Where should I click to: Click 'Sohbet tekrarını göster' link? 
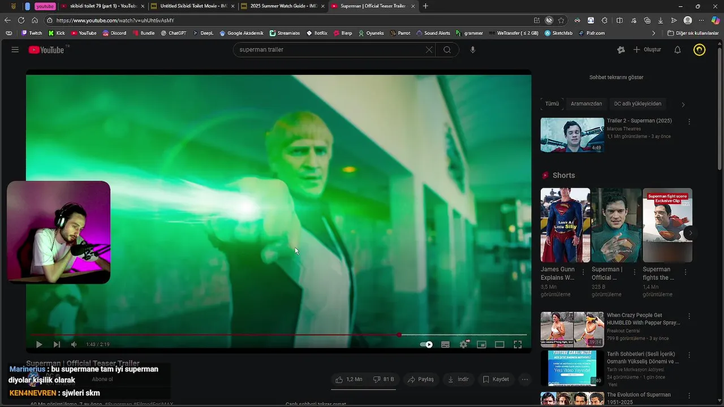pos(616,77)
